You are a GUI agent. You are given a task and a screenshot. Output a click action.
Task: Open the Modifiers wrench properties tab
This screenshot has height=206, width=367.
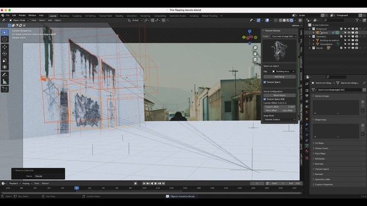click(x=307, y=124)
